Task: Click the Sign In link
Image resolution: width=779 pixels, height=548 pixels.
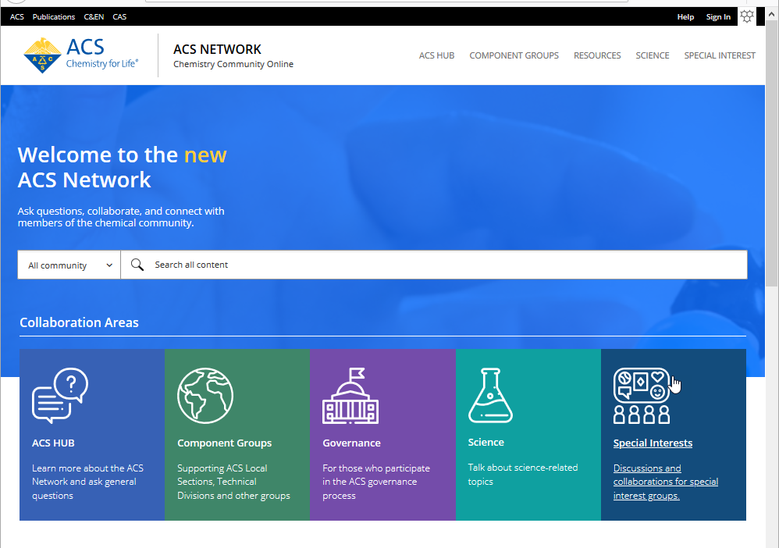Action: tap(718, 17)
